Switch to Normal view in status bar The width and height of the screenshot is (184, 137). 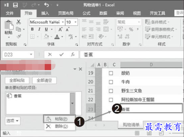137,133
